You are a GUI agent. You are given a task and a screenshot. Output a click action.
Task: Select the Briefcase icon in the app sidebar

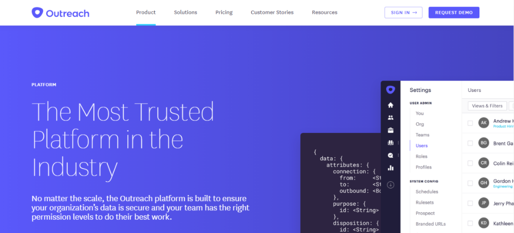tap(390, 130)
